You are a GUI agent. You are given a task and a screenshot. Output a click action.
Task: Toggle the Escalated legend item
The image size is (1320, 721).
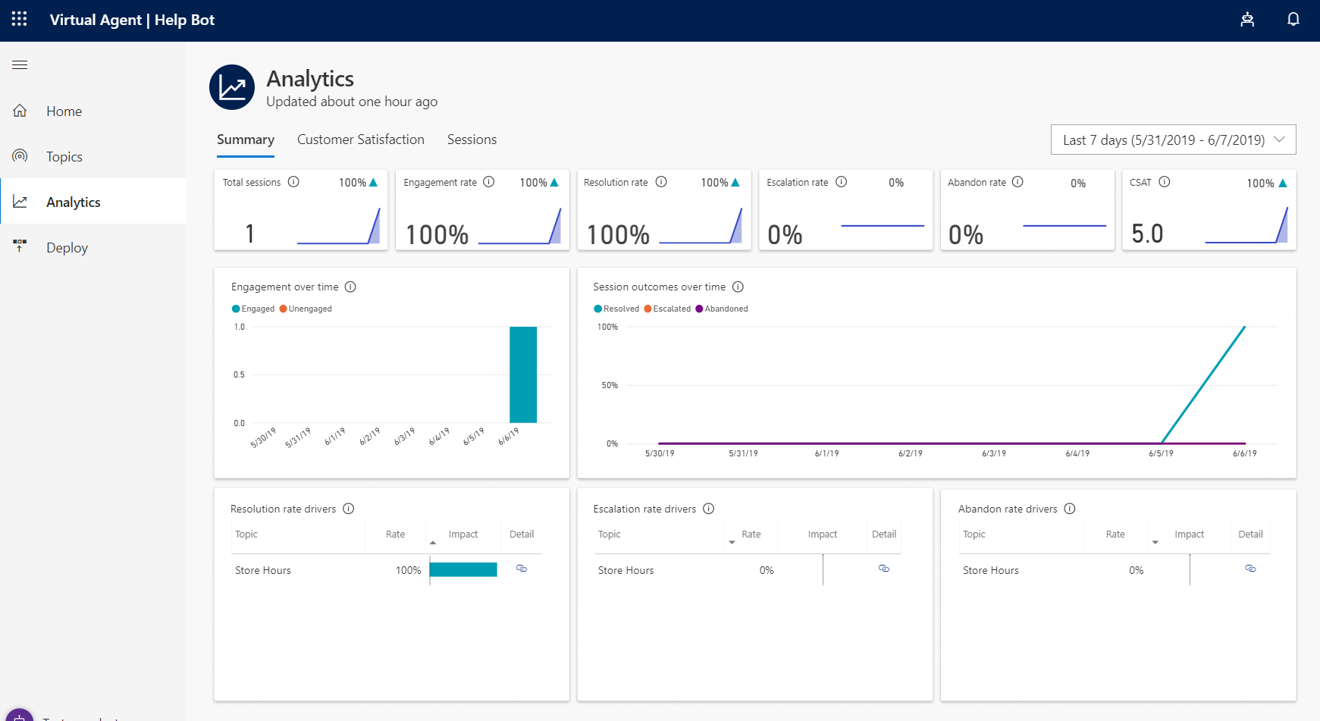667,309
